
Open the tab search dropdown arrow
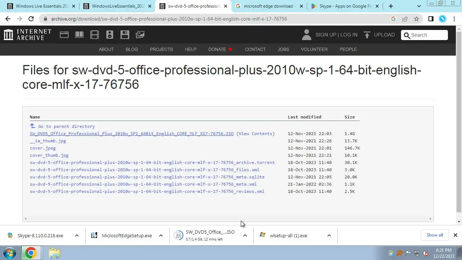point(419,6)
